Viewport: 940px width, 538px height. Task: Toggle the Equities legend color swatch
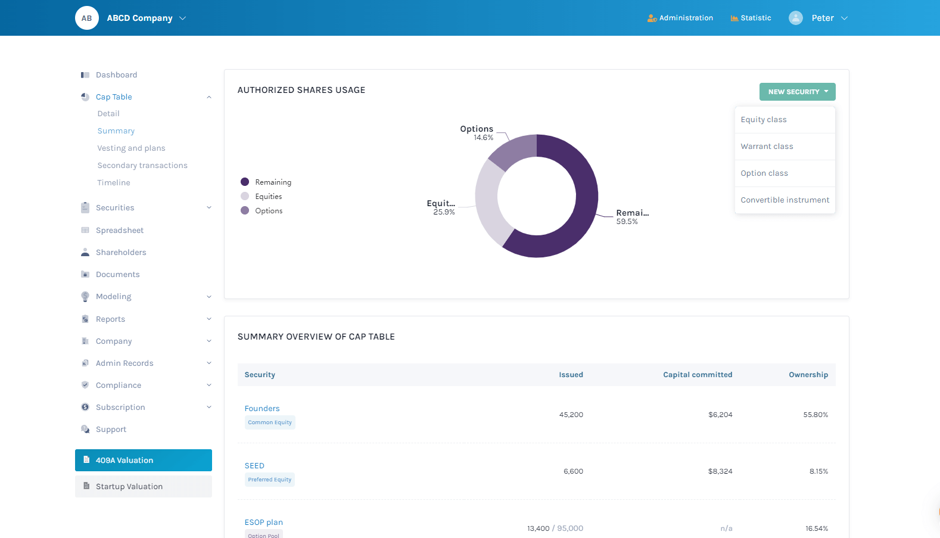point(245,196)
